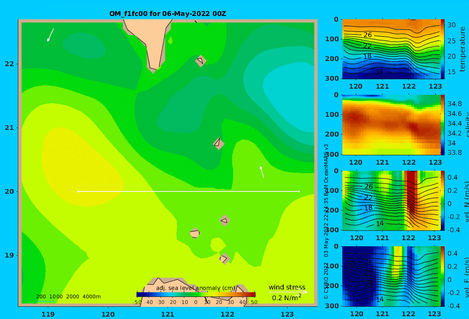Click the white wind arrow east of longitude 122
This screenshot has width=469, height=319.
(262, 172)
